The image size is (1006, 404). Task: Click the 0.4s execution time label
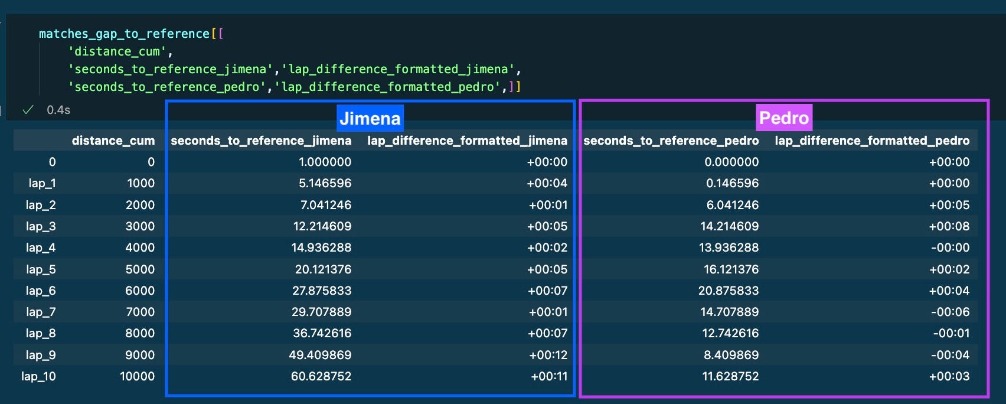pyautogui.click(x=58, y=110)
